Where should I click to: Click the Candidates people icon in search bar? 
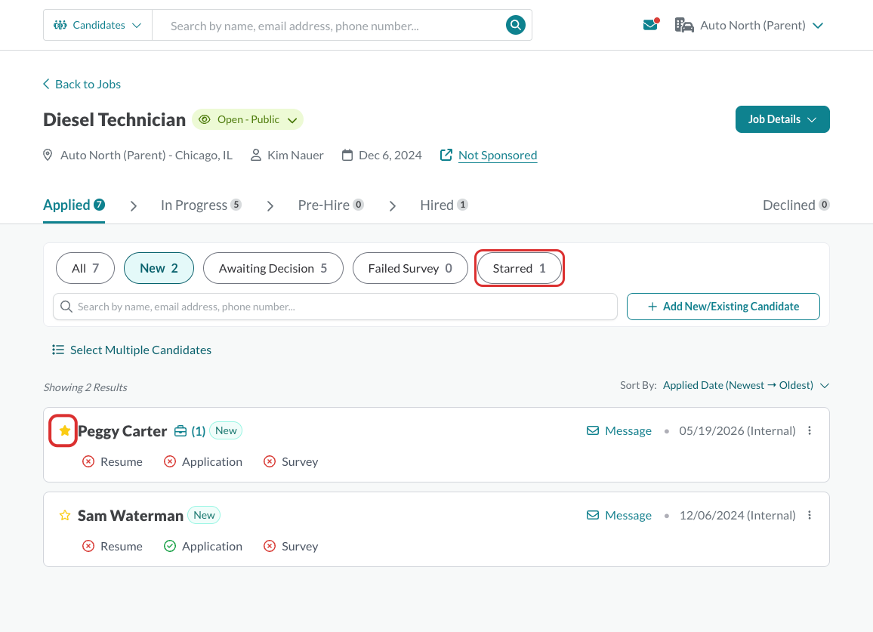tap(60, 25)
